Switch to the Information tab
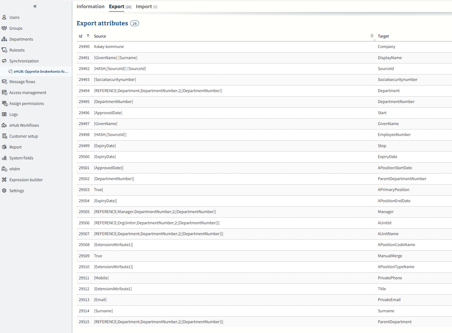Viewport: 452px width, 333px height. tap(90, 7)
